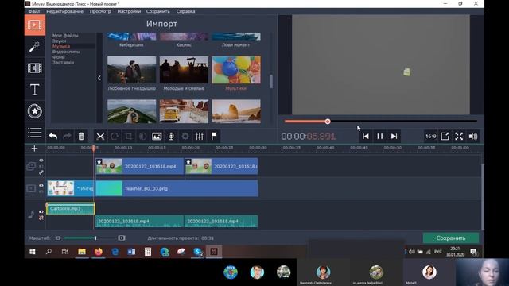
Task: Select Мои файлы category
Action: pos(65,35)
